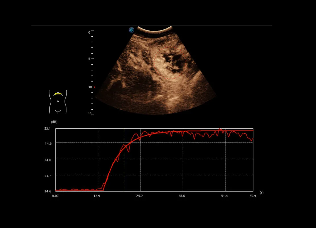
Task: Click the curved transducer arc atop the scan
Action: click(x=154, y=30)
